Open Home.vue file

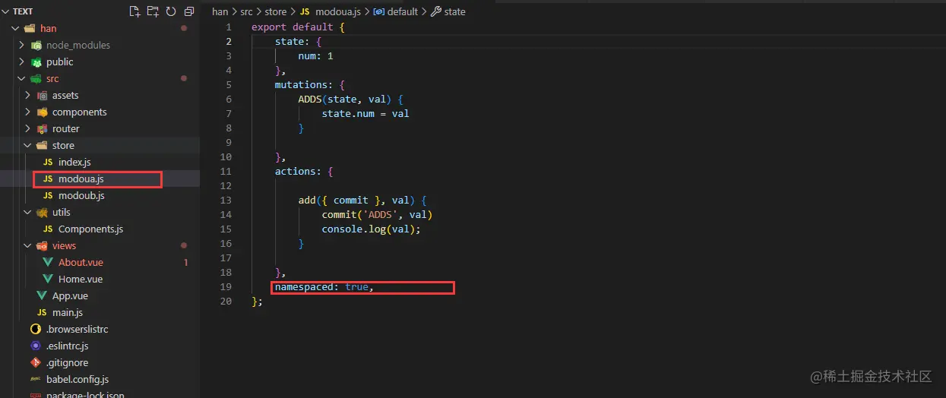pyautogui.click(x=81, y=279)
